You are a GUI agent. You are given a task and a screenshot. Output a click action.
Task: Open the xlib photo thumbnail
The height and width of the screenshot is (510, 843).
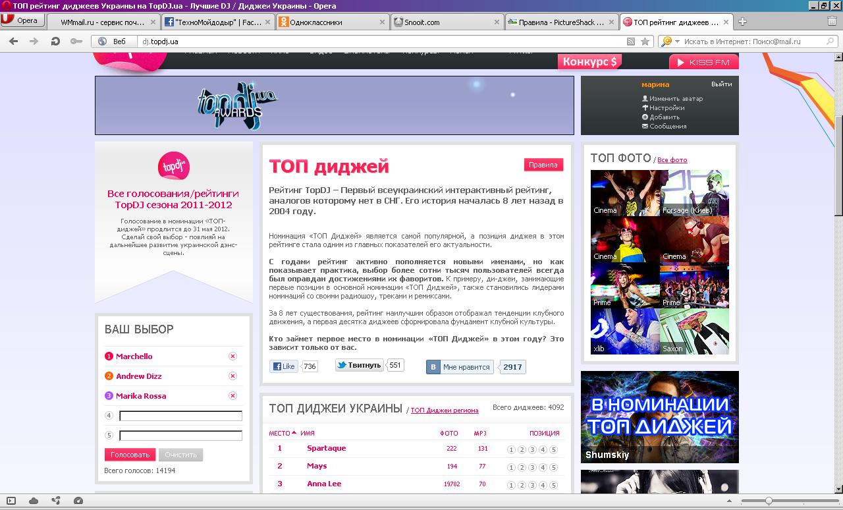[625, 331]
